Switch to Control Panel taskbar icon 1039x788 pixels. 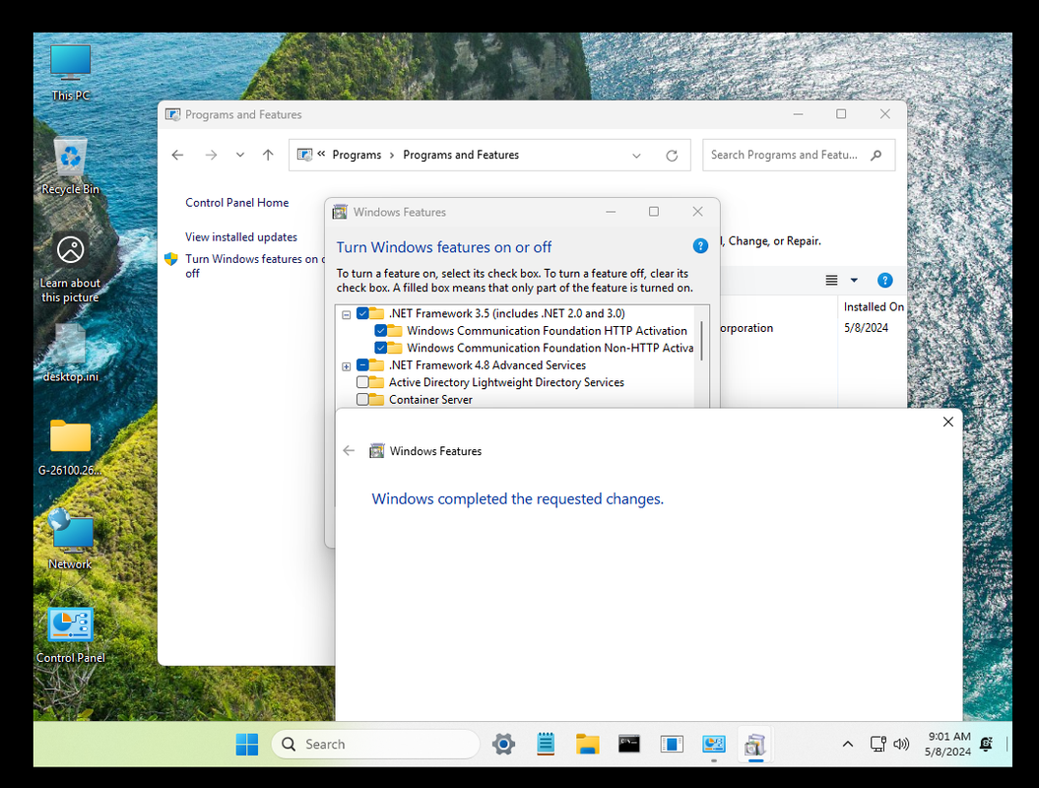tap(714, 745)
